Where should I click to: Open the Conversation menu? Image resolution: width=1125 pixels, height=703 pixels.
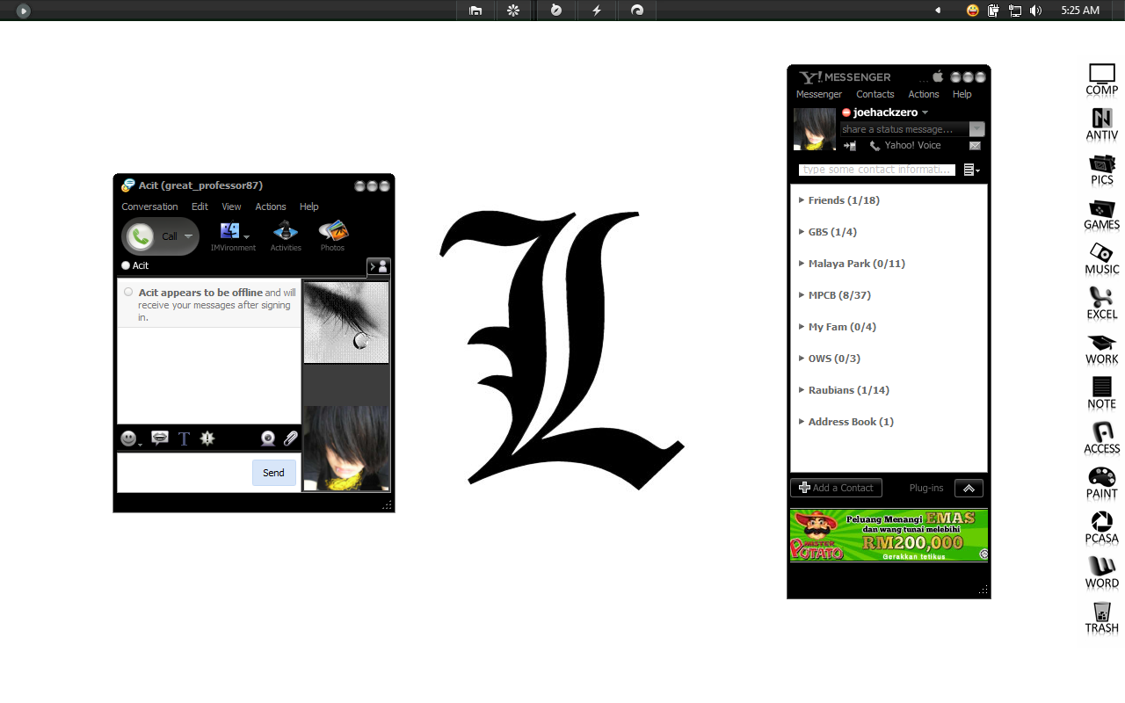tap(149, 207)
